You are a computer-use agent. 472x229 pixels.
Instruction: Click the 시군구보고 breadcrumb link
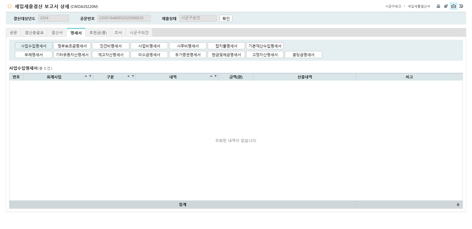tap(393, 6)
